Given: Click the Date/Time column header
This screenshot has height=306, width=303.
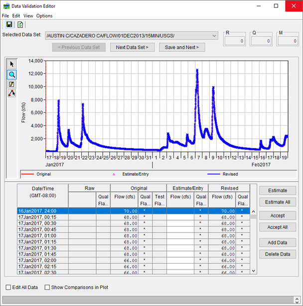Looking at the screenshot, I should 43,196.
